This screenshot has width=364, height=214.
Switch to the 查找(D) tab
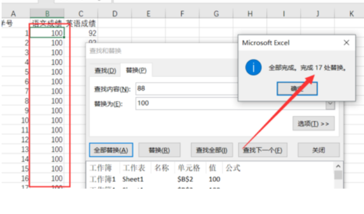click(x=105, y=70)
